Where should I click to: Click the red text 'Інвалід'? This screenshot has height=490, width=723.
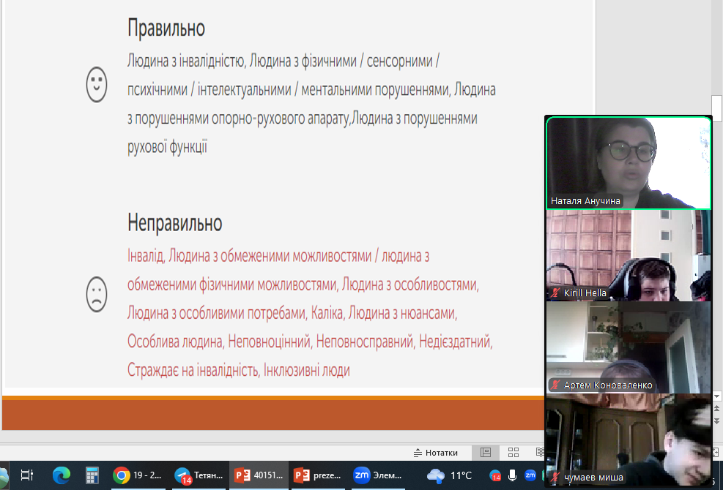click(x=145, y=255)
